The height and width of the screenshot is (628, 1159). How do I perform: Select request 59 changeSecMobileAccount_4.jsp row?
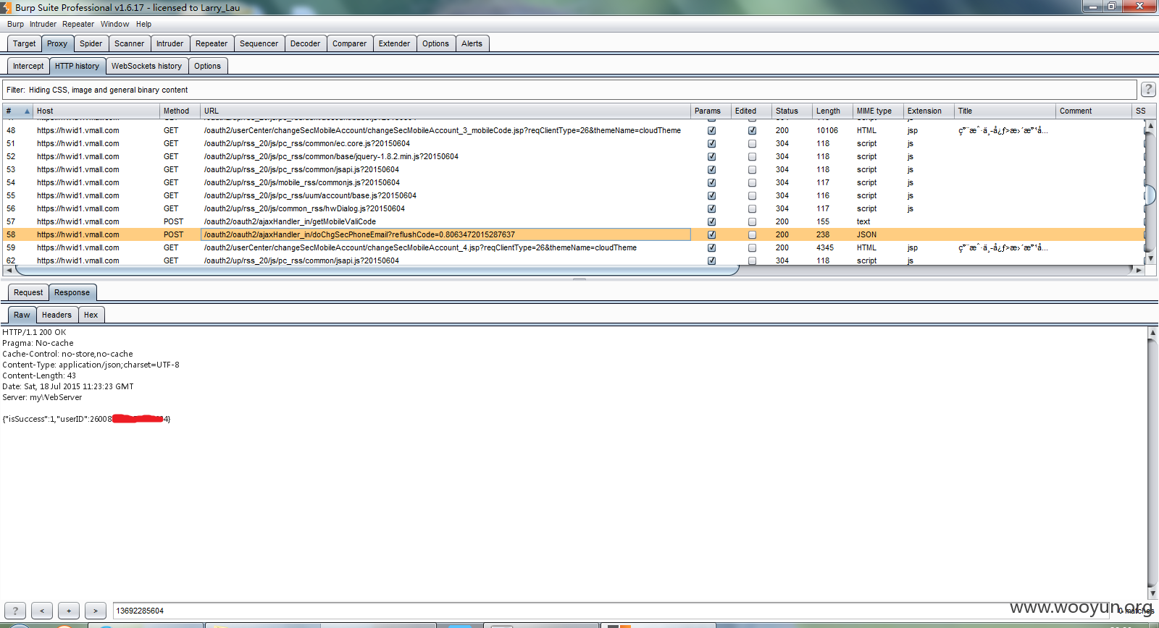572,248
